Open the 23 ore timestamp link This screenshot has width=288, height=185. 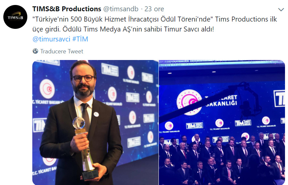tap(154, 9)
